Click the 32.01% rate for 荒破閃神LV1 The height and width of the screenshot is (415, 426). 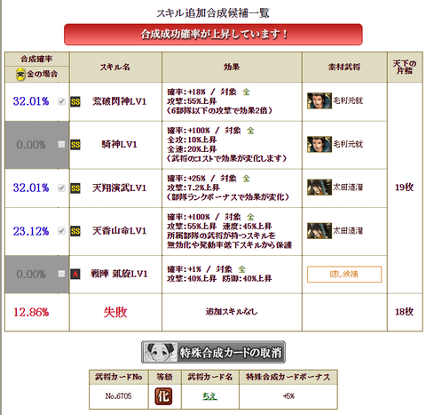[x=31, y=101]
